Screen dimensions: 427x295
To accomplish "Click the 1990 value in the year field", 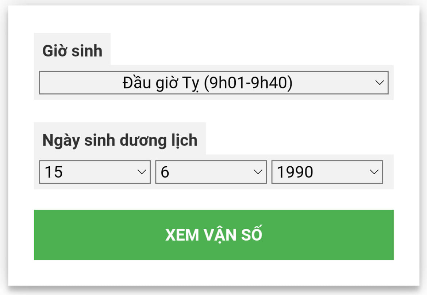I will (x=295, y=172).
